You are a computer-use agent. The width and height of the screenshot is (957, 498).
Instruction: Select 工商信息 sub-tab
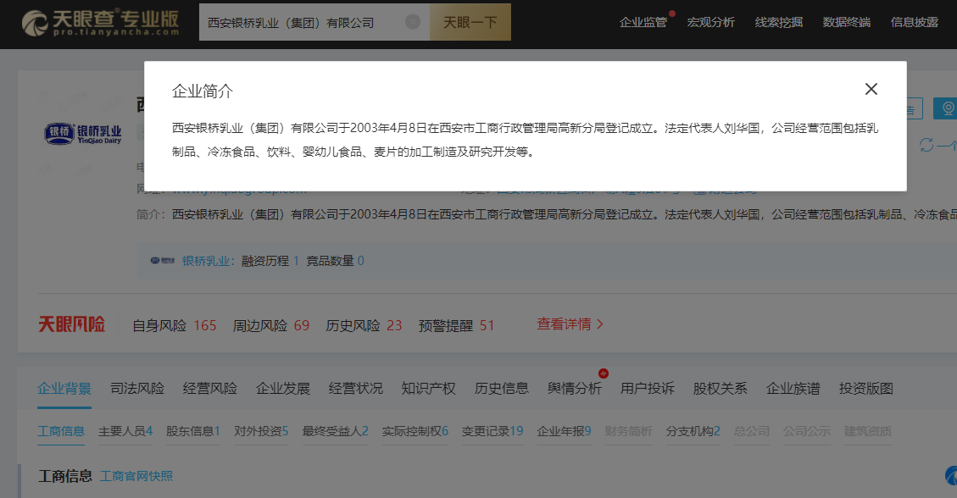(x=61, y=431)
